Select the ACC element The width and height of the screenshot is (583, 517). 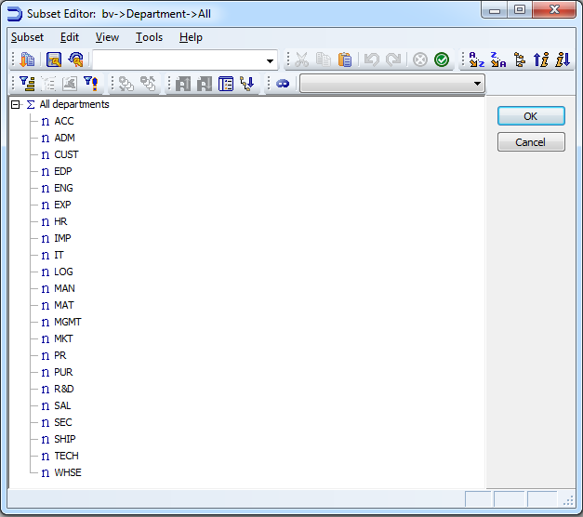[x=64, y=121]
